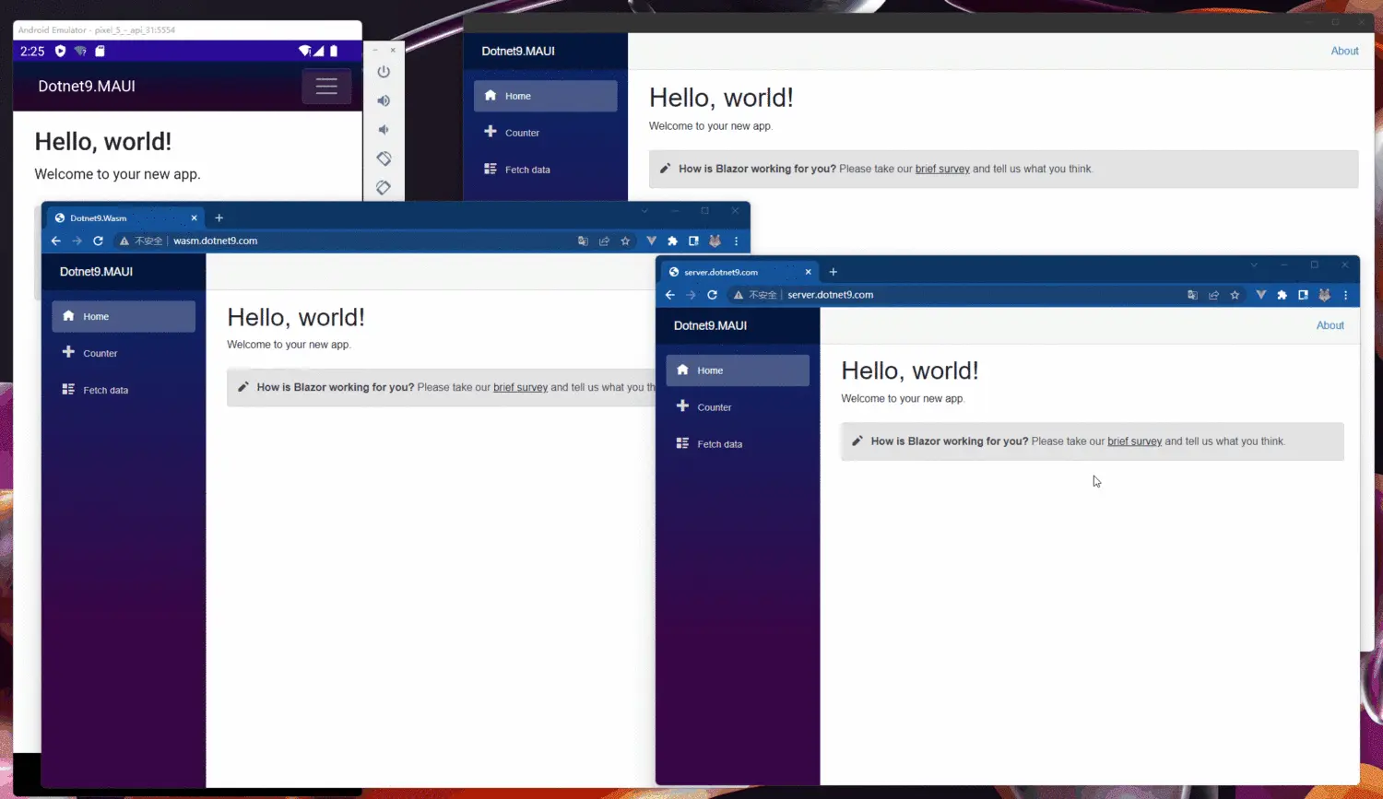Open the brief survey link in wasm.dotnet9.com page
Image resolution: width=1383 pixels, height=799 pixels.
click(520, 388)
